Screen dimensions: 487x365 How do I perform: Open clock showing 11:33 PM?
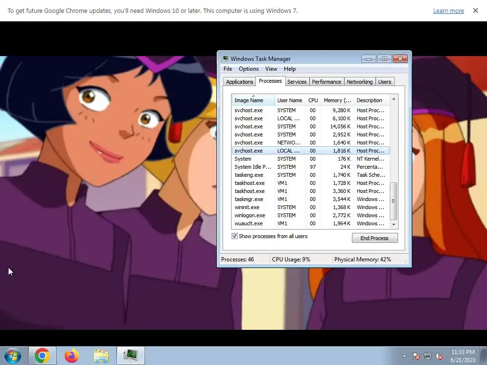coord(463,356)
